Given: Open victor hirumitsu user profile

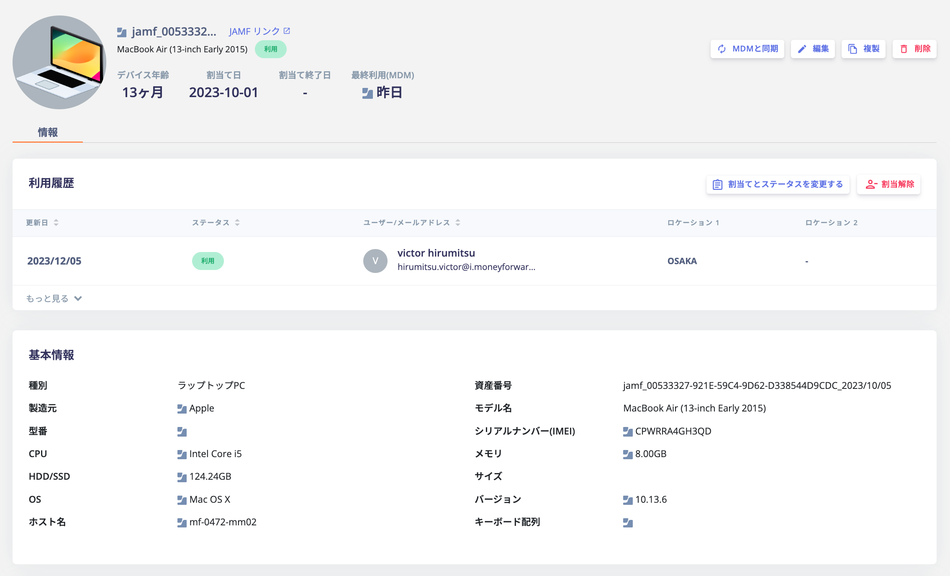Looking at the screenshot, I should [436, 253].
